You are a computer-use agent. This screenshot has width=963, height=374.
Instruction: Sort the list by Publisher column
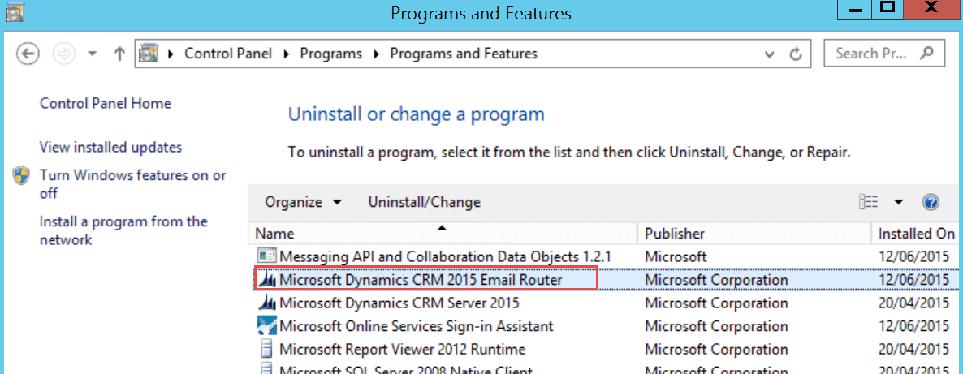(674, 234)
